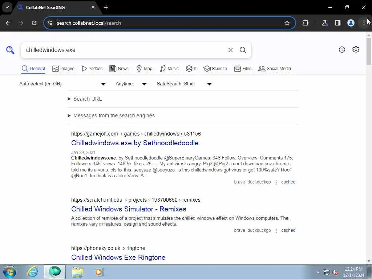Select the General search tab

[33, 69]
